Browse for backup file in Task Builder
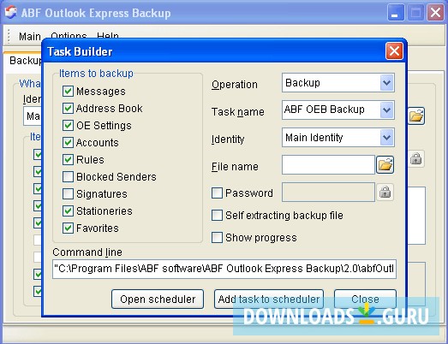Image resolution: width=448 pixels, height=344 pixels. coord(385,164)
